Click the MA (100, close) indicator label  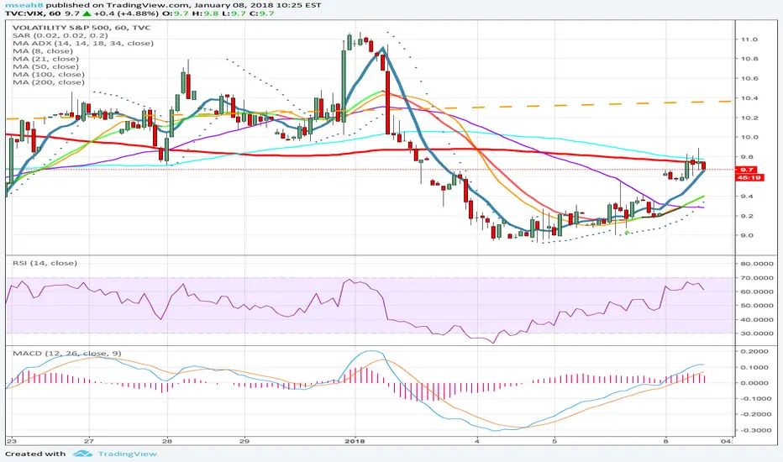(49, 75)
